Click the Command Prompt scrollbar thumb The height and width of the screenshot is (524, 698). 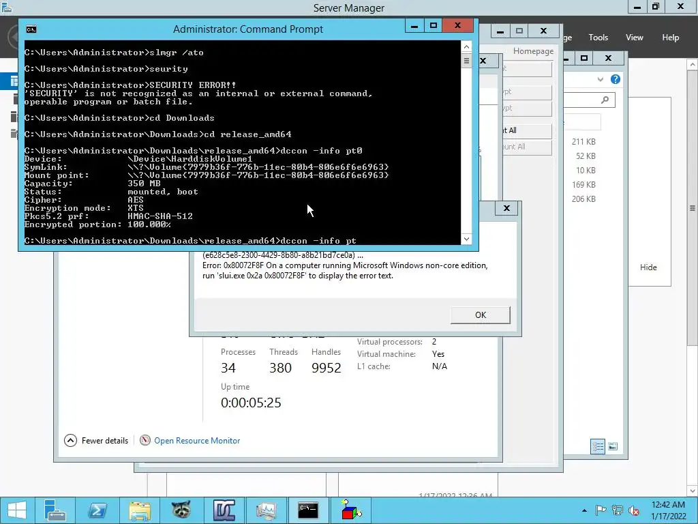pos(466,61)
